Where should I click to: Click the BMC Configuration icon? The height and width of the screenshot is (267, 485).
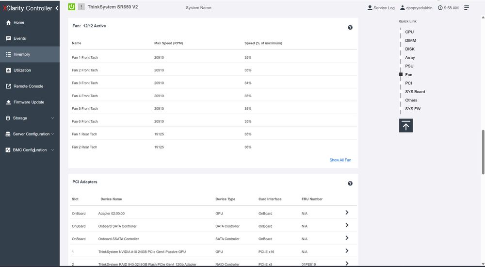tap(8, 150)
